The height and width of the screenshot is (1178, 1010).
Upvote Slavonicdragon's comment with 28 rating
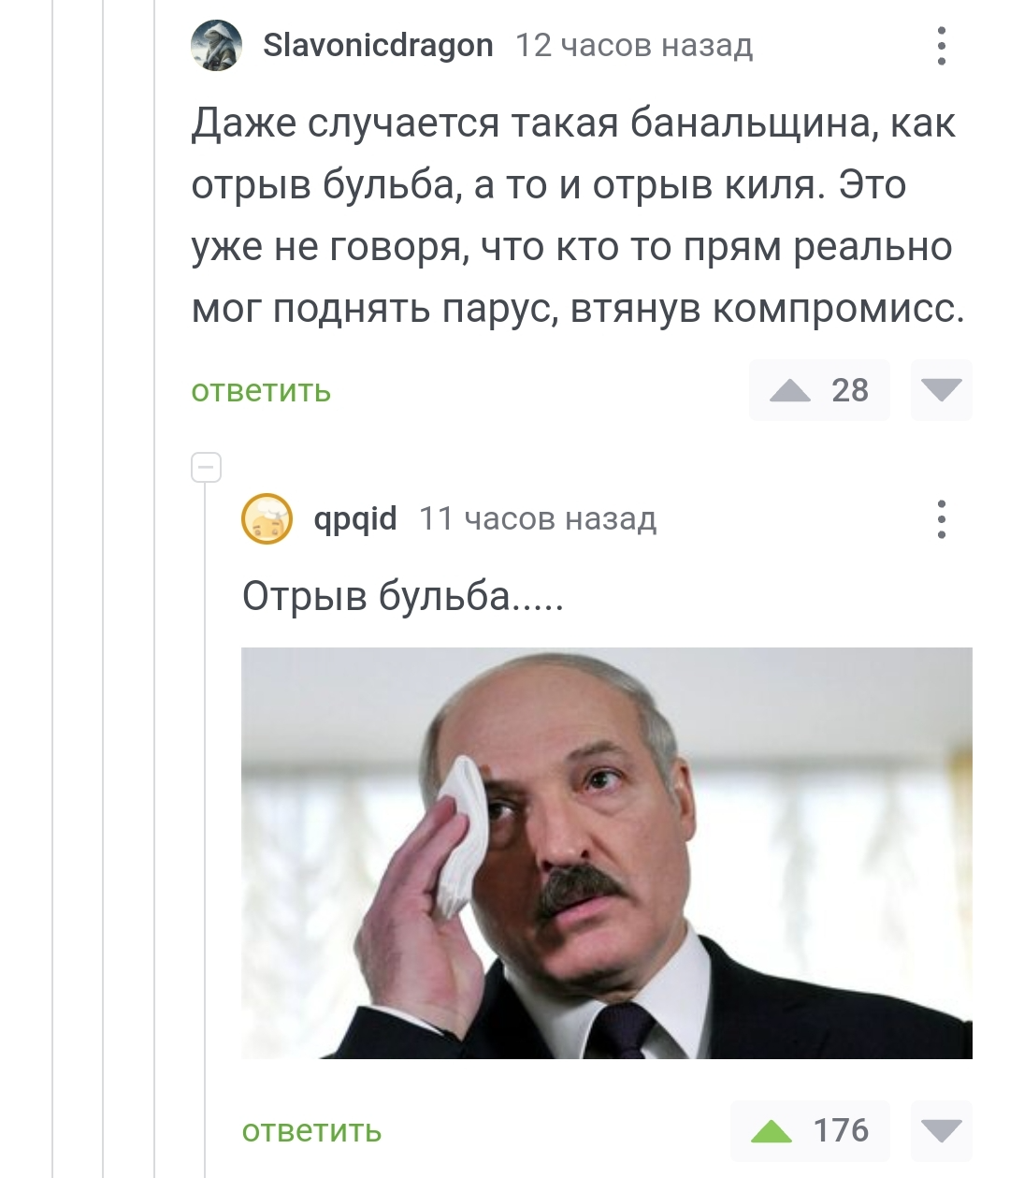click(x=790, y=390)
